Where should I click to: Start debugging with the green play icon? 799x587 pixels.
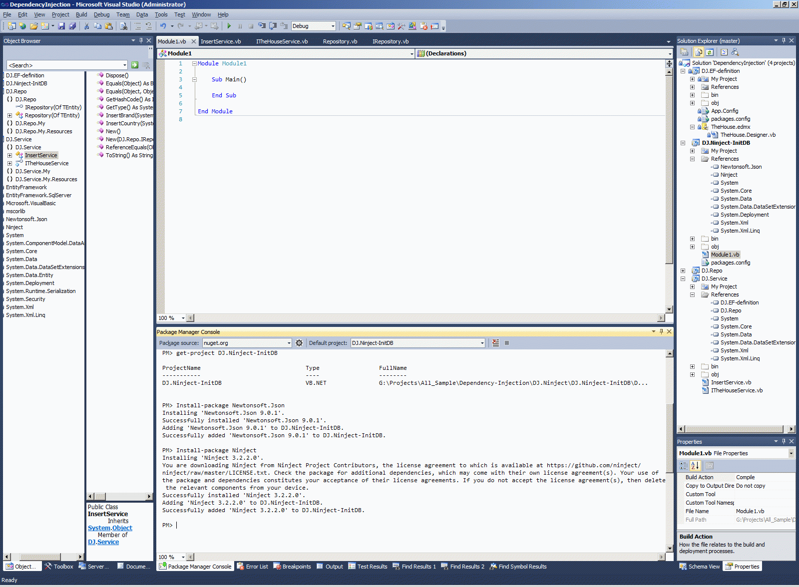pos(229,26)
